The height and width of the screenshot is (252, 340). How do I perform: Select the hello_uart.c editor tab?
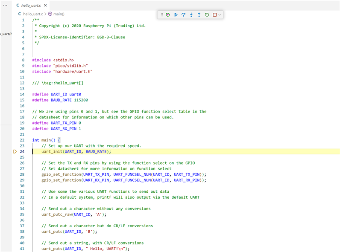pos(31,5)
